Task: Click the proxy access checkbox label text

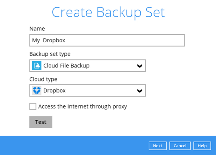Action: pyautogui.click(x=83, y=107)
